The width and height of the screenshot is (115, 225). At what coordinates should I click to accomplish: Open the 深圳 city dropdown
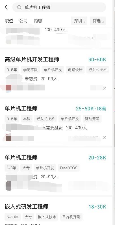79,21
